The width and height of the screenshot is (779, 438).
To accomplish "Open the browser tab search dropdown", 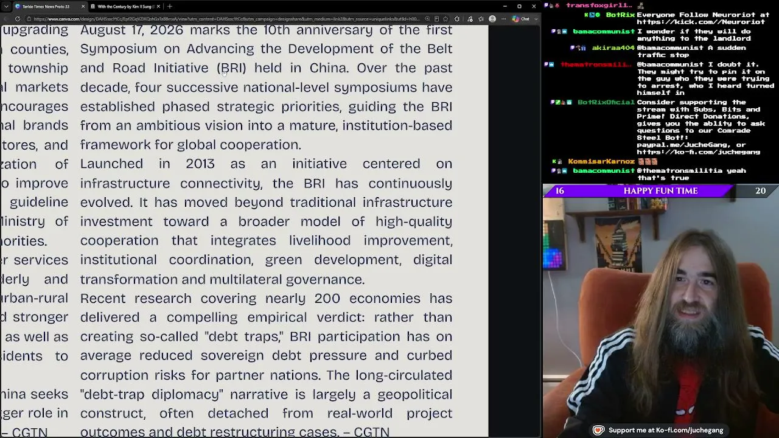I will click(x=7, y=6).
